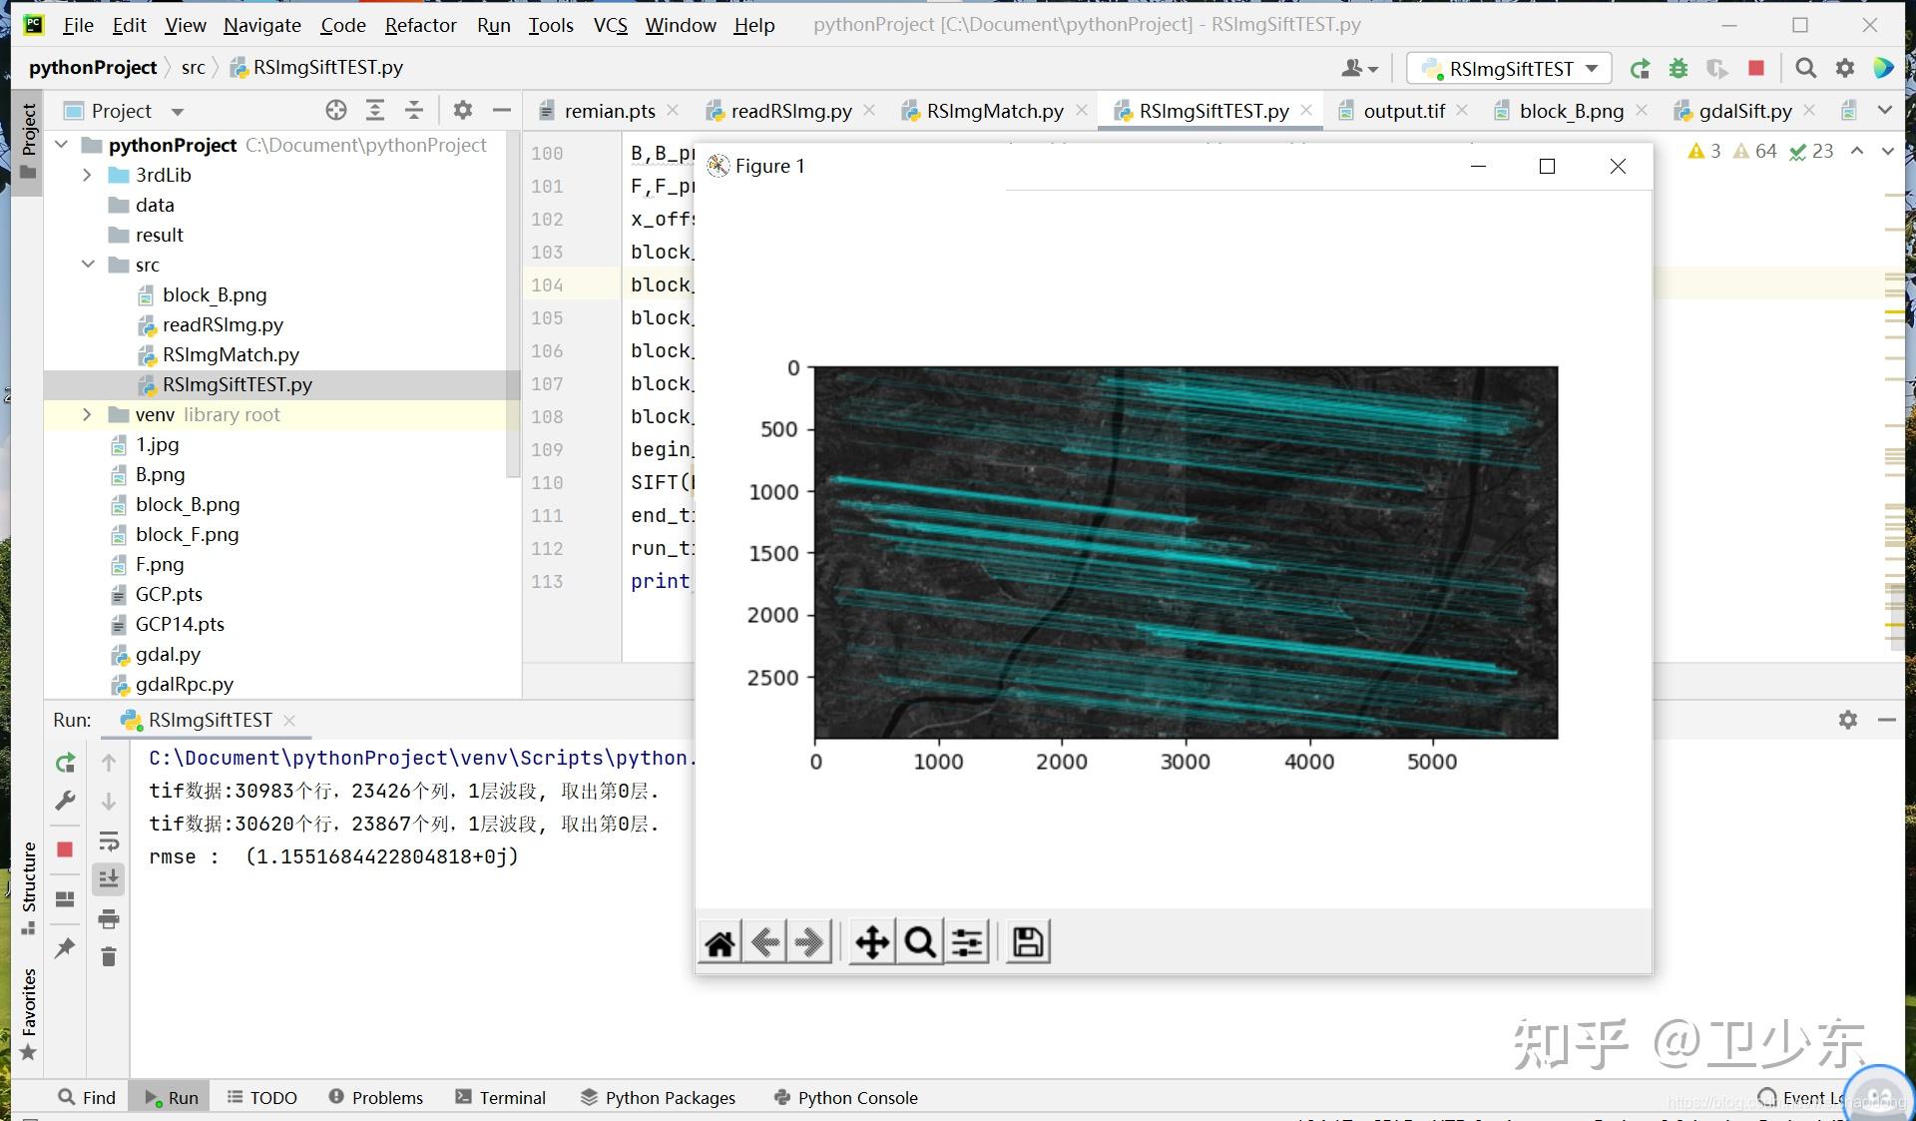This screenshot has height=1121, width=1916.
Task: Click the matplotlib Home reset view icon
Action: click(719, 942)
